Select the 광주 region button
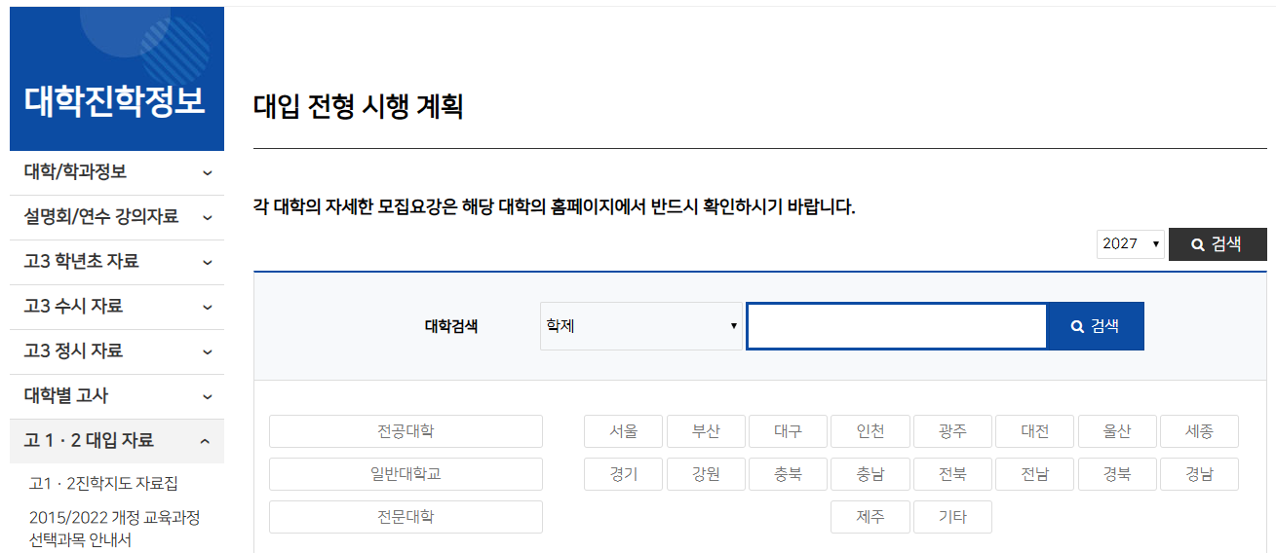 coord(952,431)
